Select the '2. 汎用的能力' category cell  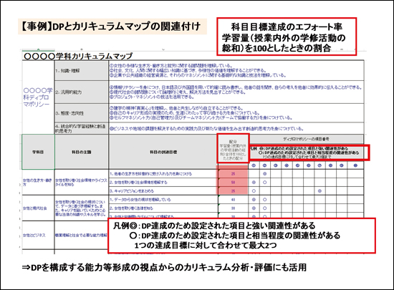pyautogui.click(x=82, y=92)
